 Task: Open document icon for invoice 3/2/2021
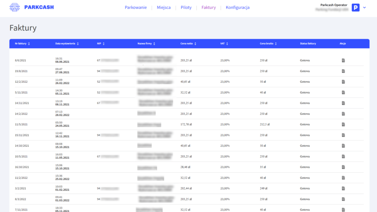[343, 188]
